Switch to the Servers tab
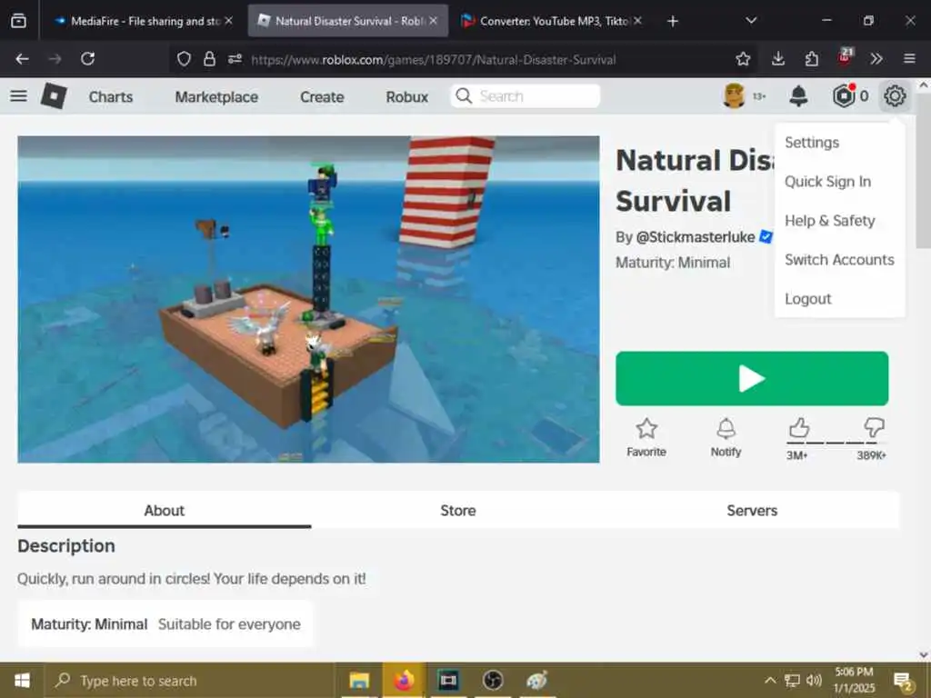931x698 pixels. [752, 511]
